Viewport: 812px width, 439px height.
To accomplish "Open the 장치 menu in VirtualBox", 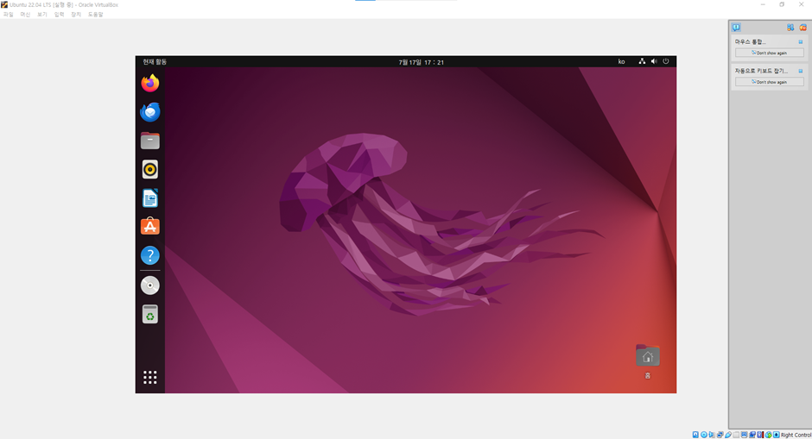I will coord(76,15).
